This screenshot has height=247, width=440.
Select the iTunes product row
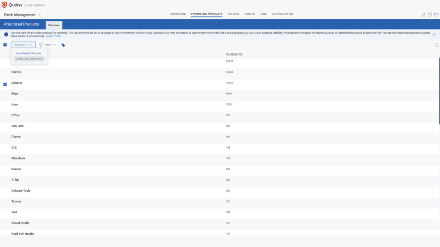coord(220,138)
